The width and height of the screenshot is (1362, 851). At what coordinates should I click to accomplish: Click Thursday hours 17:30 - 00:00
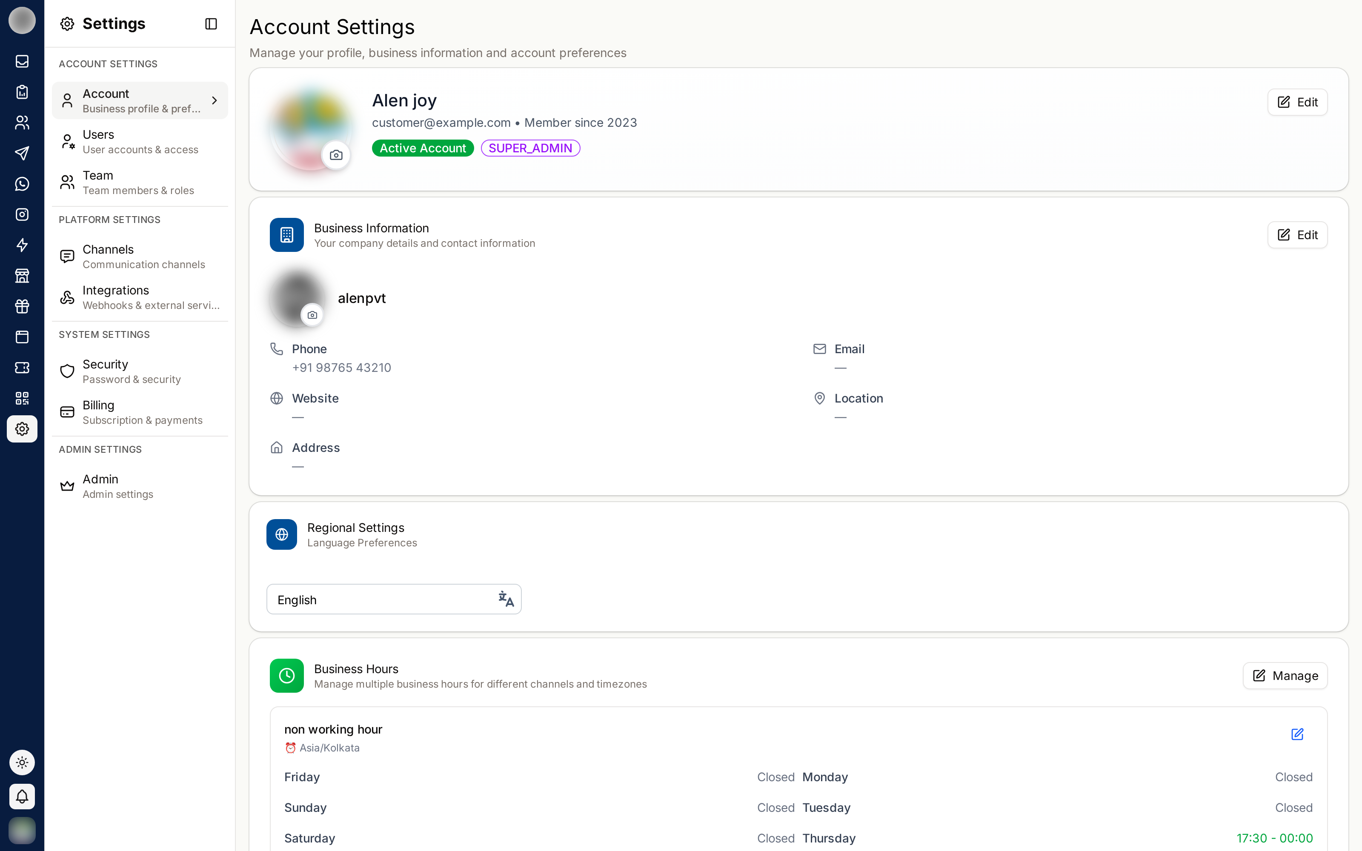(1274, 838)
